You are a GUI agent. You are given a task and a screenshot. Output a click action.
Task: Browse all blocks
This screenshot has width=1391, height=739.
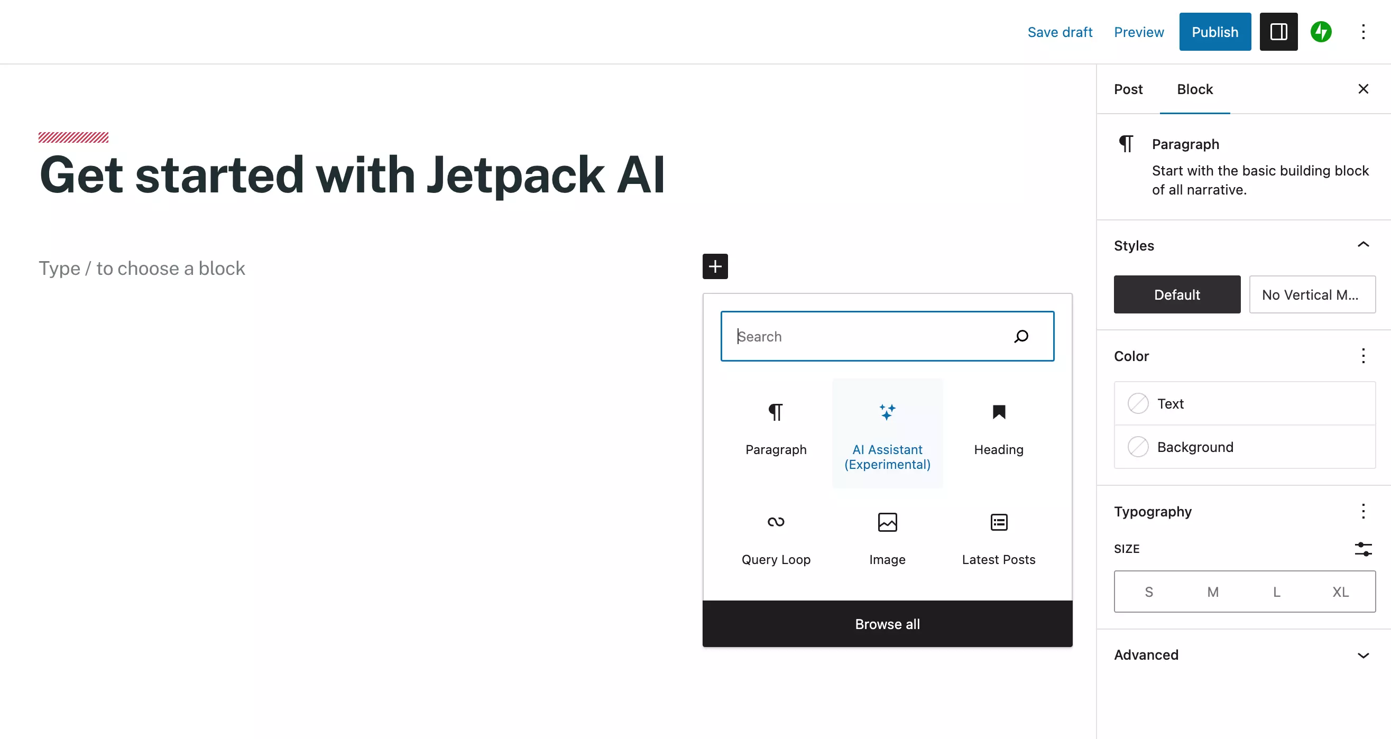pyautogui.click(x=887, y=624)
